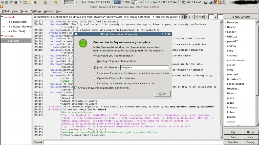Click the XChat icon in the system tray

click(220, 2)
